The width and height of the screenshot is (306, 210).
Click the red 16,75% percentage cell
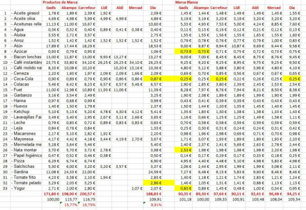[87, 205]
